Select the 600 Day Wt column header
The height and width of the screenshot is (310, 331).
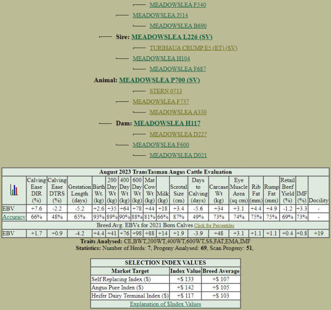[x=137, y=191]
